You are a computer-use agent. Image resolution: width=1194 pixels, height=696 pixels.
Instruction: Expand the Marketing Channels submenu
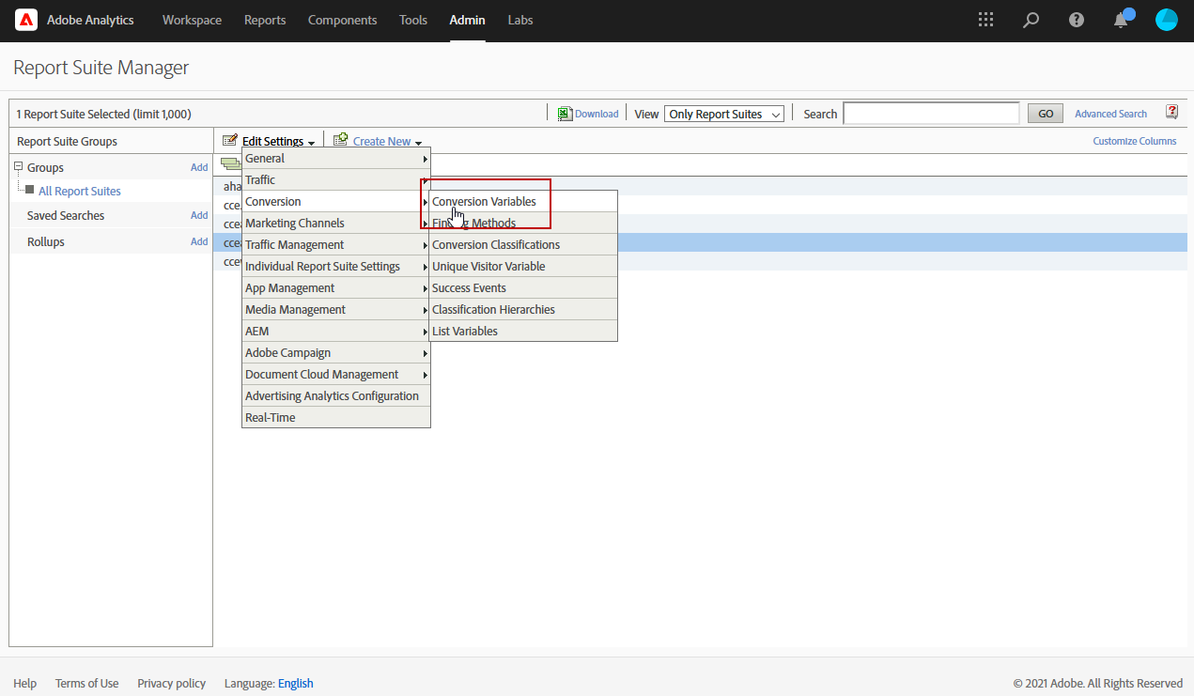pos(336,224)
